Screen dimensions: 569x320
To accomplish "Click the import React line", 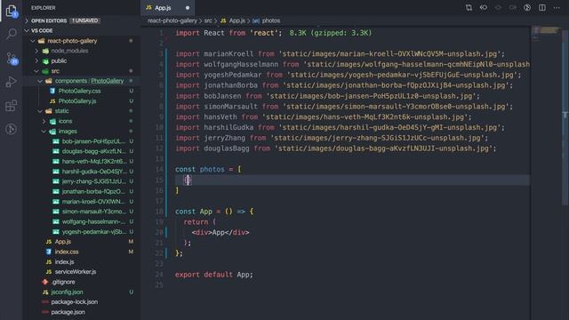I will 228,33.
